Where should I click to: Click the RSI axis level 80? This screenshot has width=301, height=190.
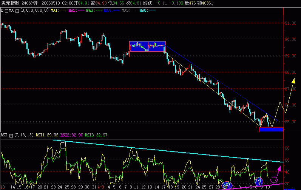pyautogui.click(x=287, y=148)
